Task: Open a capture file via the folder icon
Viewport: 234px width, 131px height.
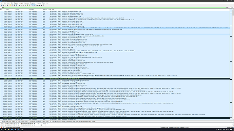Action: 10,5
